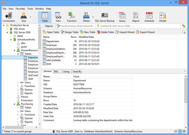Expand Views under HumanResources
Screen dimensions: 189x135
[x=18, y=83]
